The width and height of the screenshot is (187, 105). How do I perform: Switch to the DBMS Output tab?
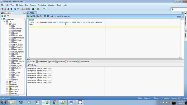point(71,62)
